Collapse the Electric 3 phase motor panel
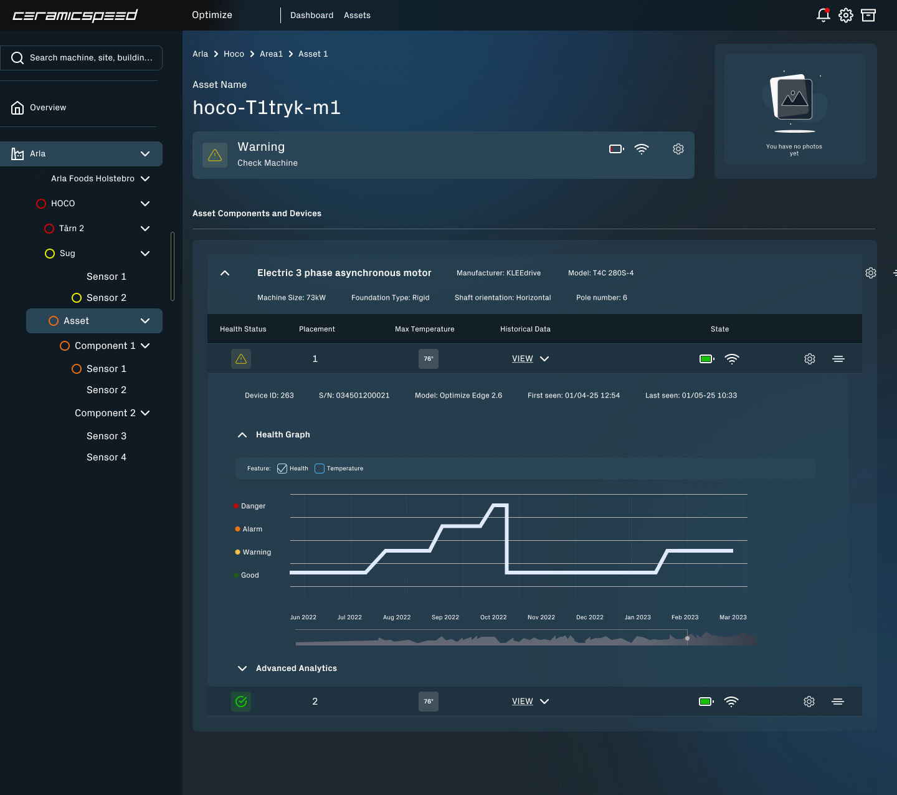 tap(225, 273)
